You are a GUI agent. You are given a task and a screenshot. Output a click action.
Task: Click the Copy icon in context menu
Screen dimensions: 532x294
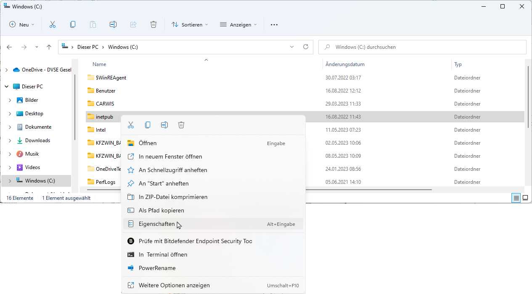coord(148,125)
